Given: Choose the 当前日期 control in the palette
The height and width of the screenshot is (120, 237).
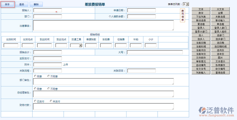Looking at the screenshot, I should point(201,43).
